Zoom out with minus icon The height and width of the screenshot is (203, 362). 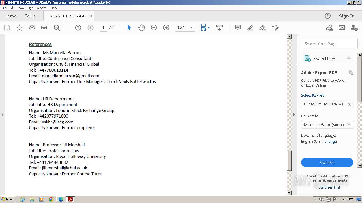pyautogui.click(x=154, y=28)
